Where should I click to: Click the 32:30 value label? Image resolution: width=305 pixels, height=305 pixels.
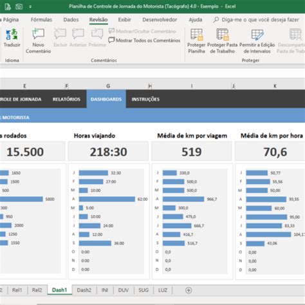pos(116,173)
